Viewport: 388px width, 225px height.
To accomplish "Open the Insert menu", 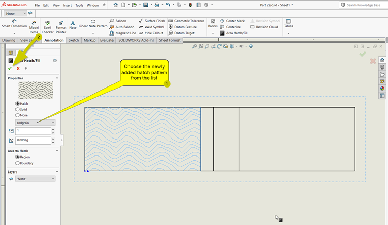I will (x=68, y=5).
